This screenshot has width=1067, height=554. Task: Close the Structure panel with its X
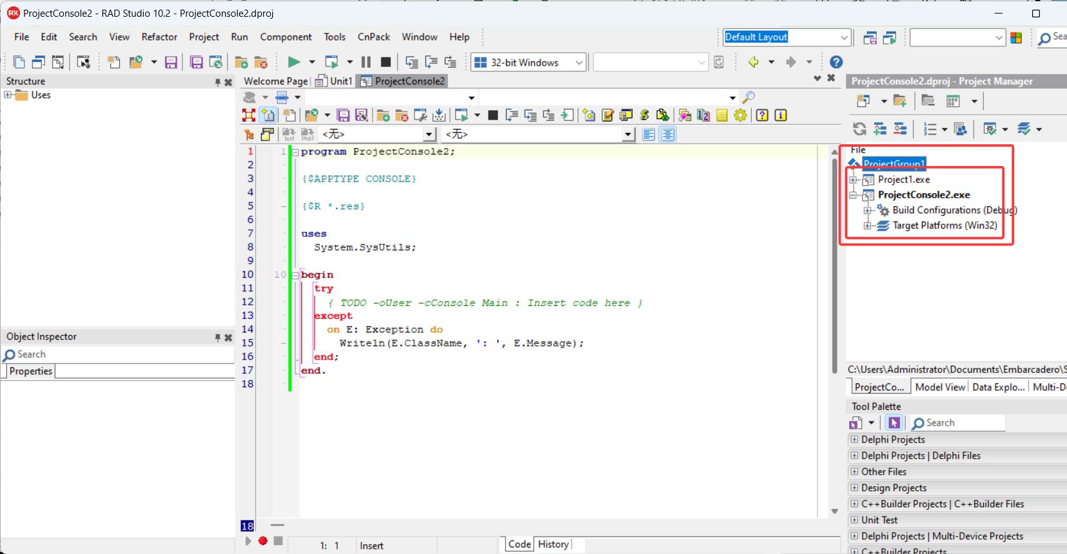228,82
